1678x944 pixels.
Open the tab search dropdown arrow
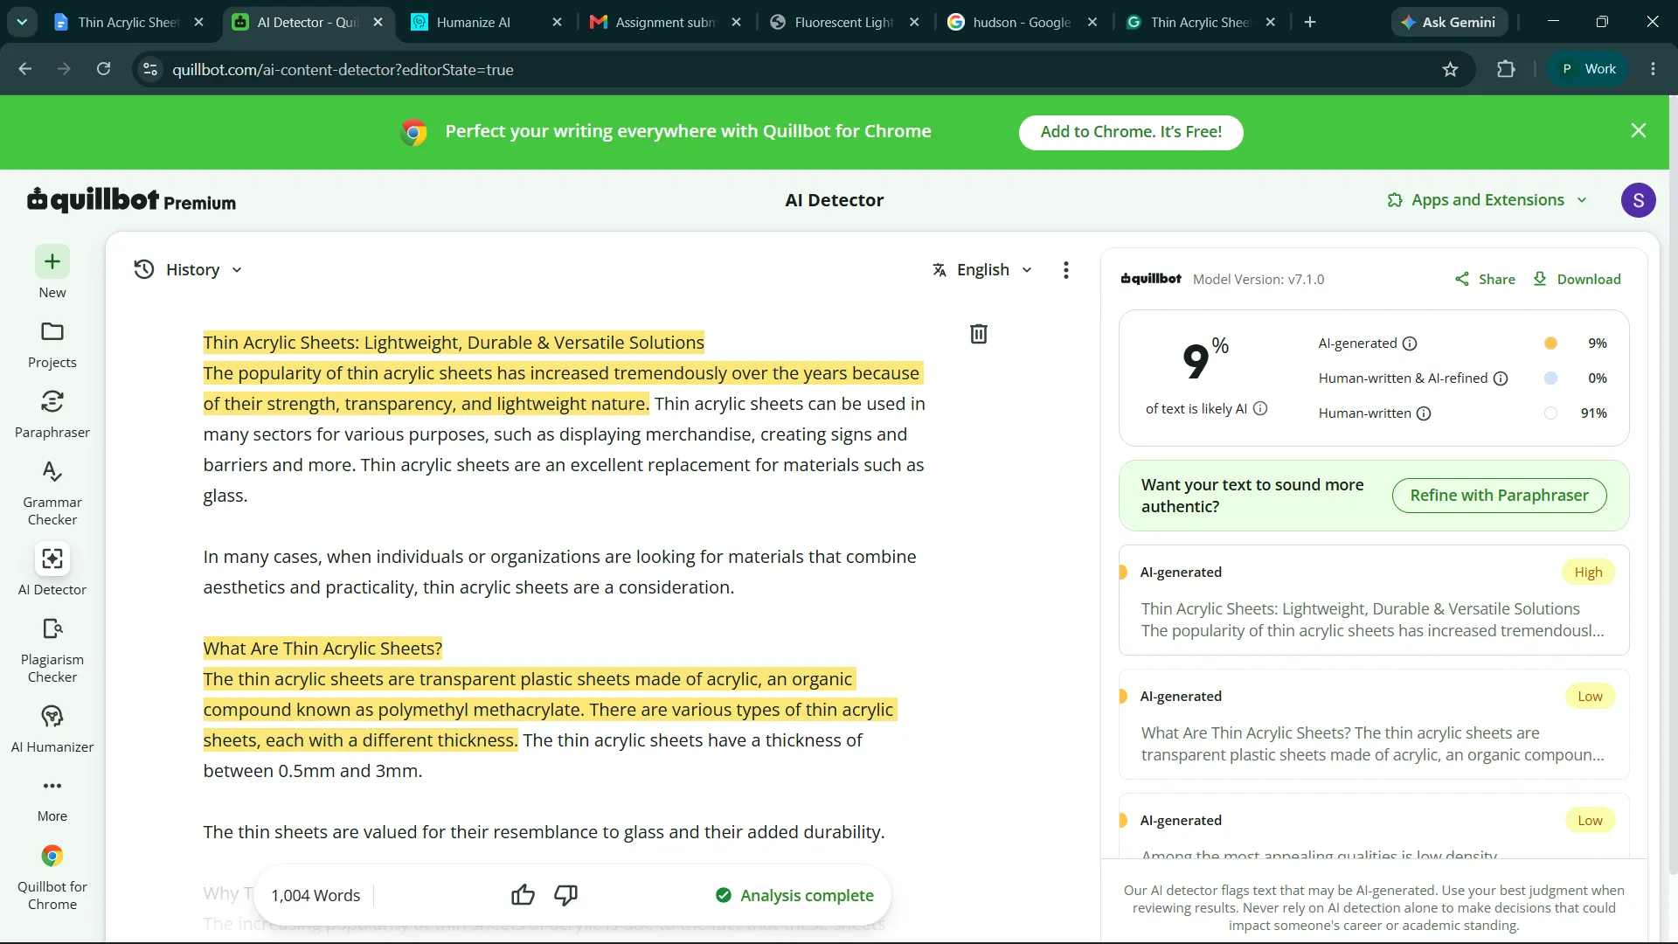coord(22,22)
